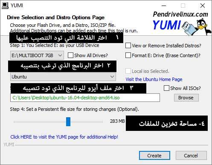
Task: Click the persistent file size slider handle
Action: [68, 122]
